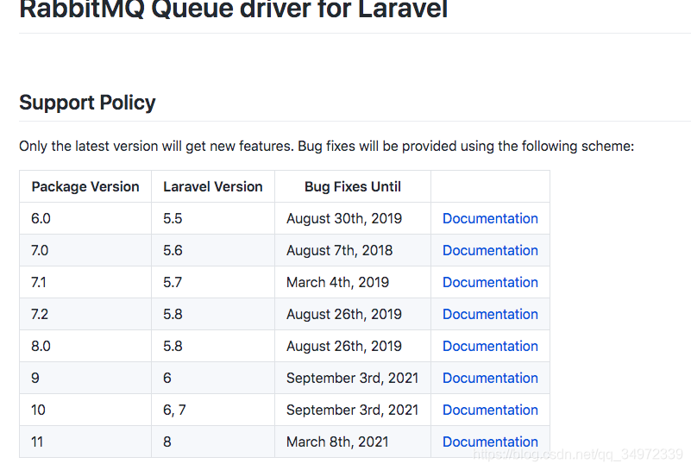This screenshot has width=691, height=470.
Task: Click the Bug Fixes Until column header
Action: (x=353, y=187)
